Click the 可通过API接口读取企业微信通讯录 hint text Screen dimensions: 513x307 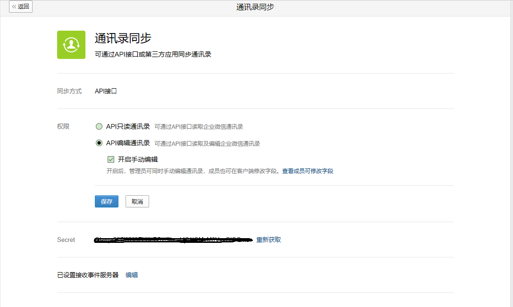click(x=199, y=127)
